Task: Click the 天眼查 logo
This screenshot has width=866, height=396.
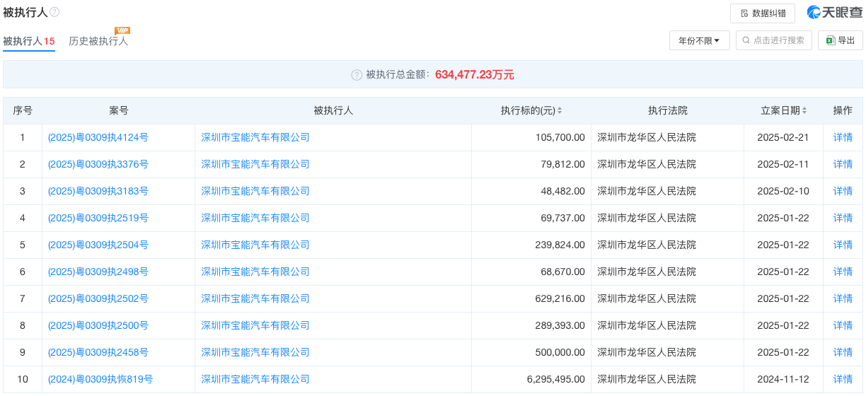Action: coord(835,13)
